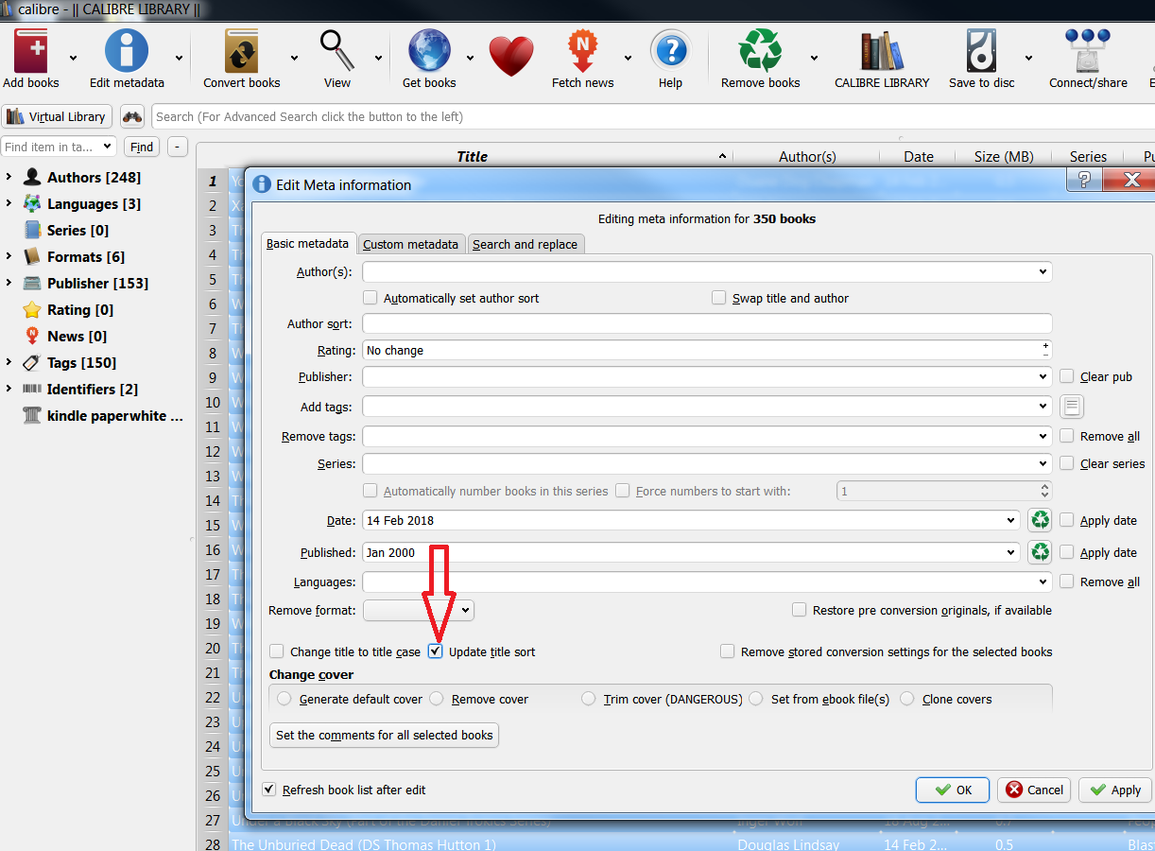Uncheck Update title sort
Image resolution: width=1155 pixels, height=851 pixels.
coord(436,651)
